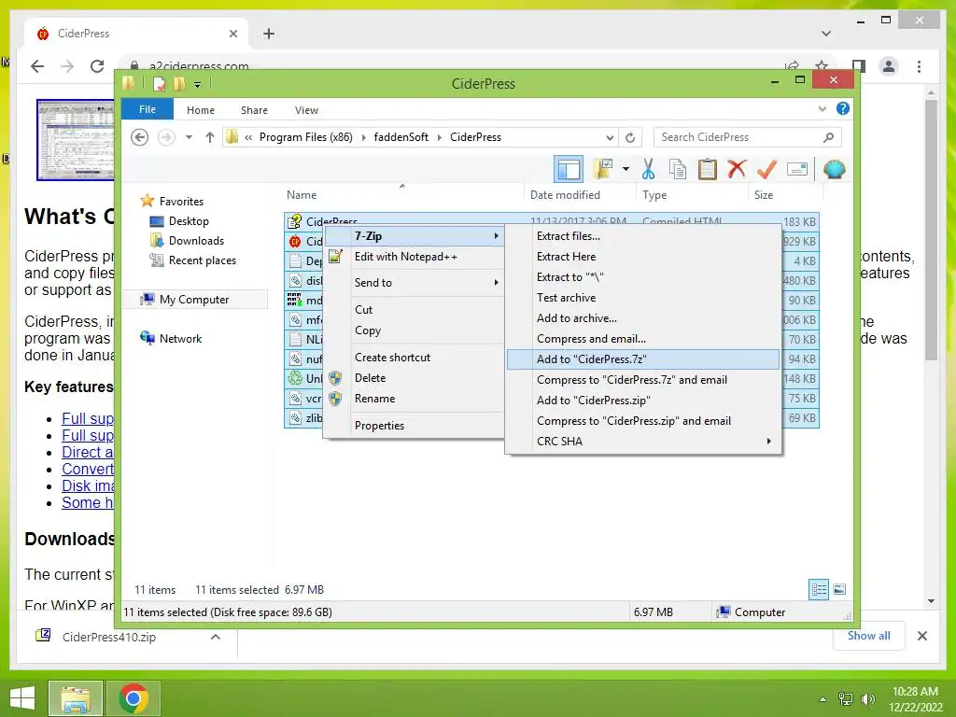The height and width of the screenshot is (717, 956).
Task: Go back in the Explorer window
Action: point(140,137)
